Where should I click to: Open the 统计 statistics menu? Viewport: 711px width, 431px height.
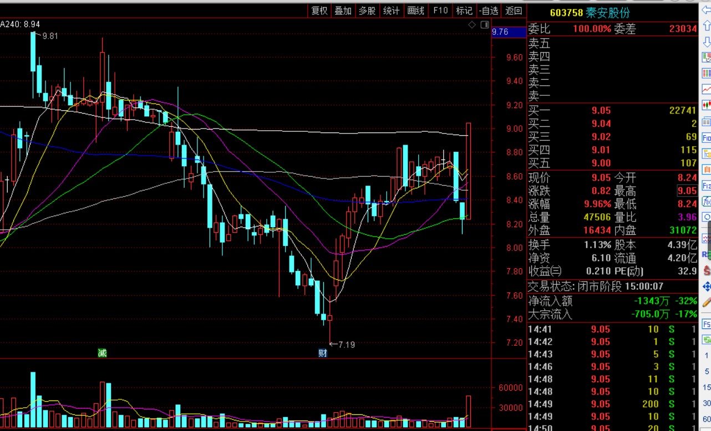[x=391, y=11]
